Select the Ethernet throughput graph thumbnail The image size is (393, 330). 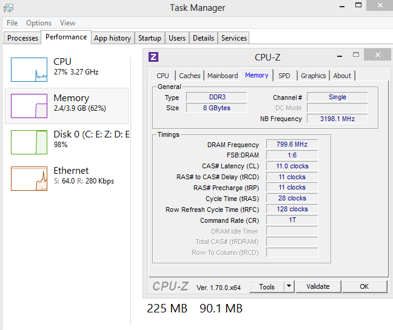29,179
